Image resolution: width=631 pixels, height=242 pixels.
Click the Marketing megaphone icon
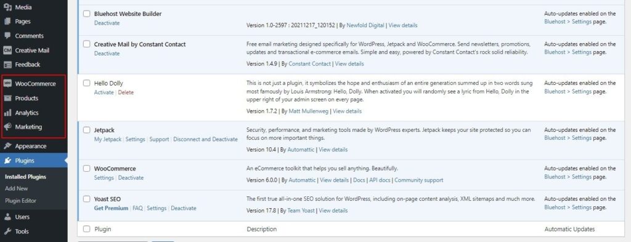pyautogui.click(x=7, y=127)
